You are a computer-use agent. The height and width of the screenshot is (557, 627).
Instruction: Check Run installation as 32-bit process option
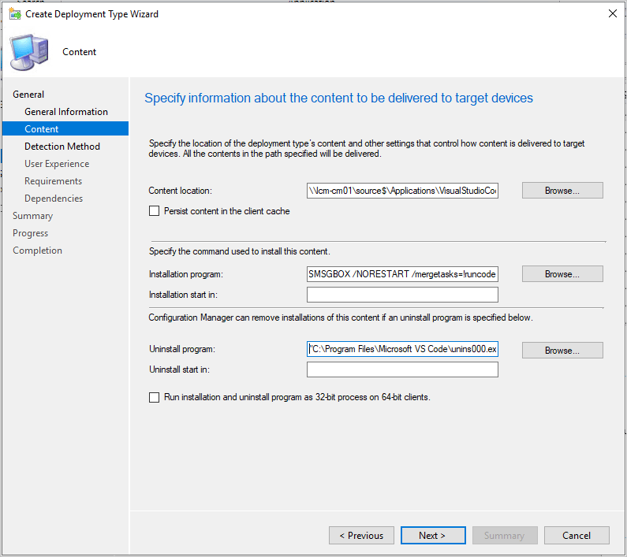point(154,397)
